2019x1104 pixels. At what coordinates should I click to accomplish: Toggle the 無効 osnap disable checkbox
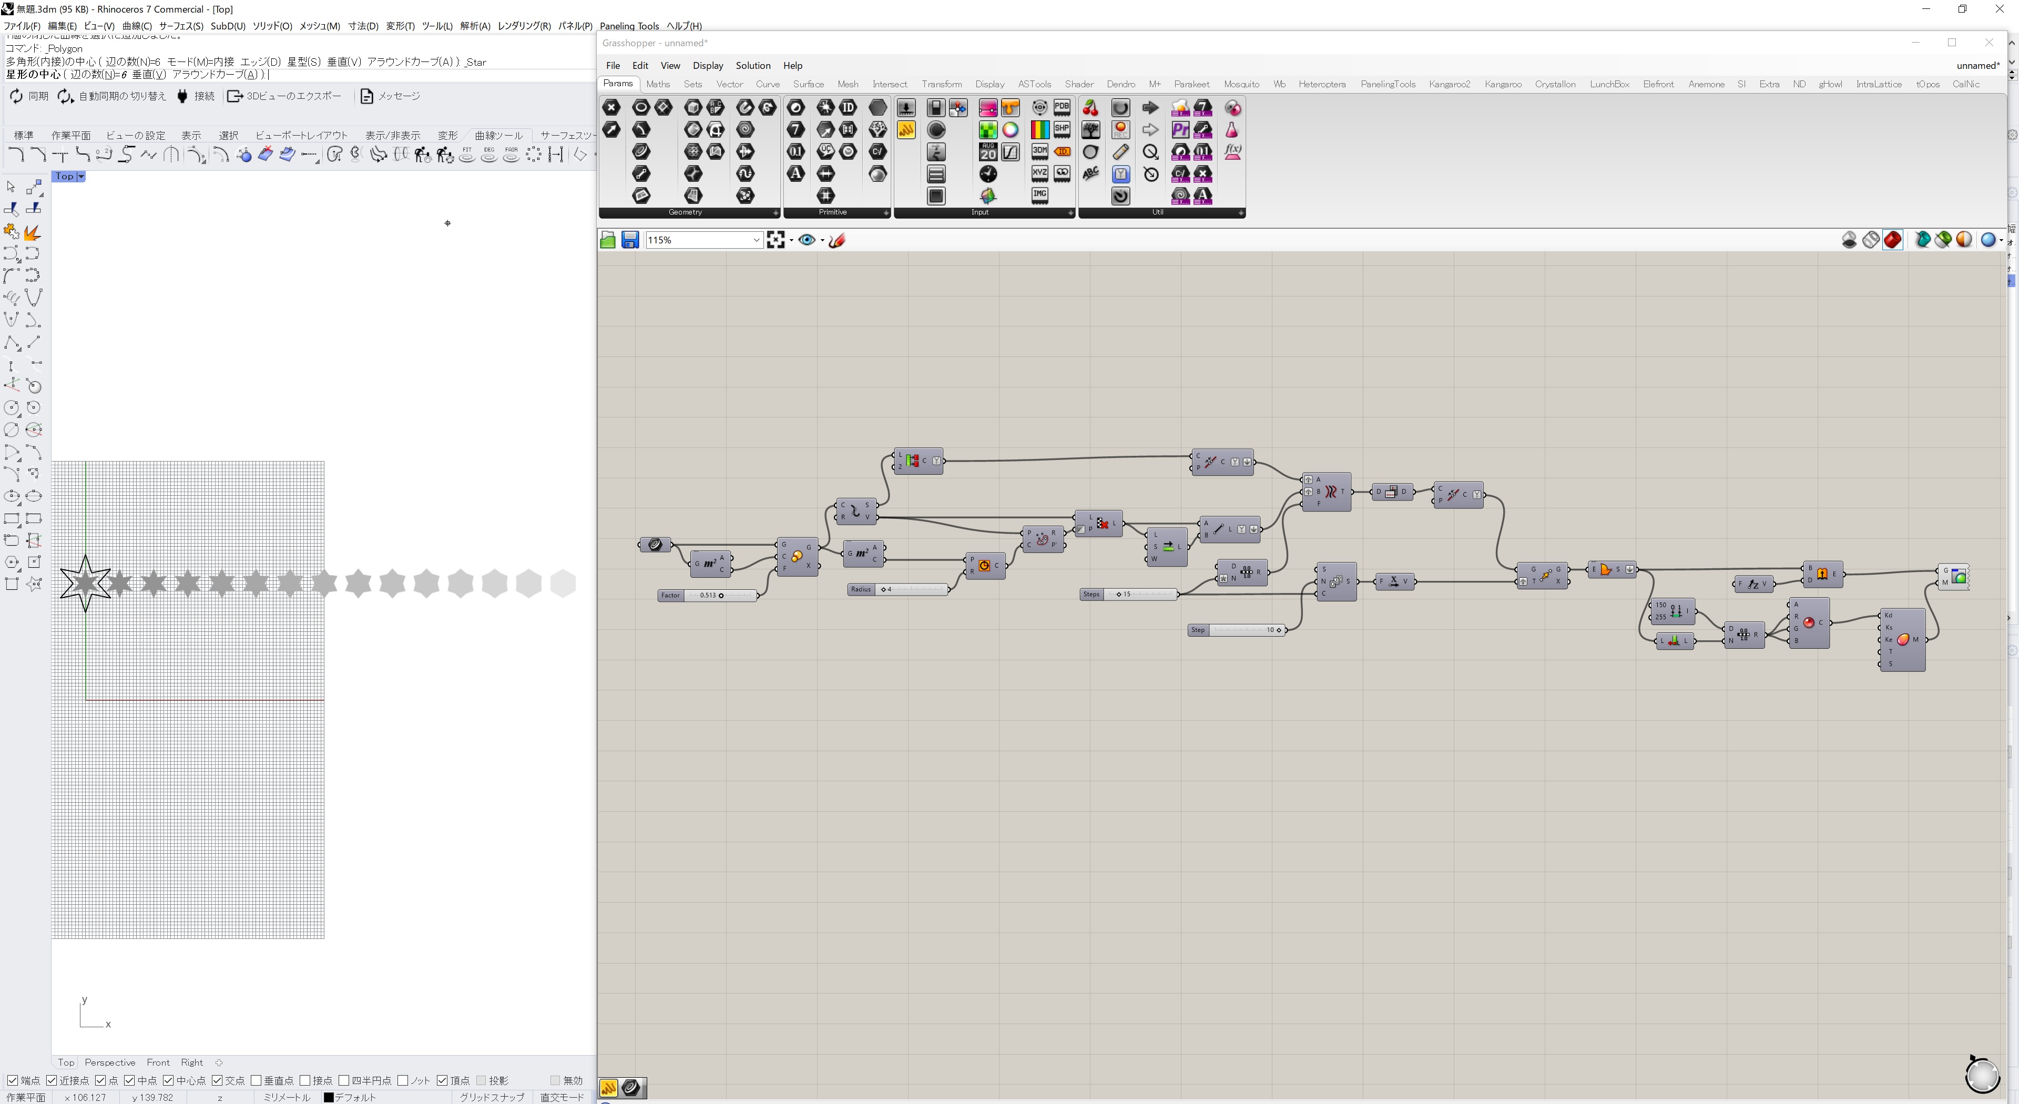pos(555,1080)
